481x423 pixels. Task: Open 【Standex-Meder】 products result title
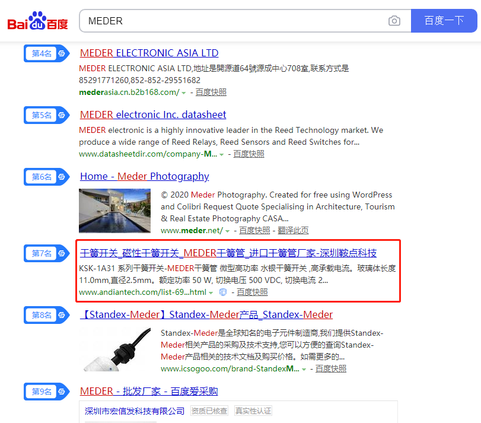(x=206, y=314)
